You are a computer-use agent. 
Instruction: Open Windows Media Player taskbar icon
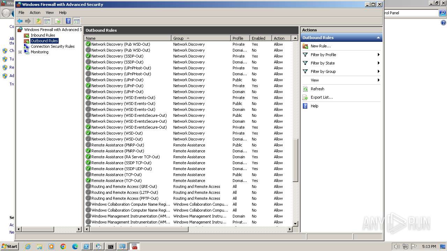pos(51,246)
